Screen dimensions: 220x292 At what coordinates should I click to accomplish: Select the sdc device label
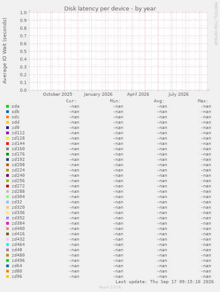pyautogui.click(x=15, y=117)
